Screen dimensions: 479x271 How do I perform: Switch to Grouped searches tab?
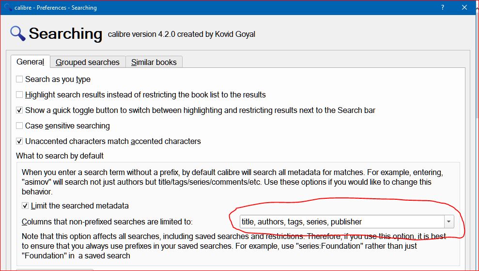pos(88,62)
